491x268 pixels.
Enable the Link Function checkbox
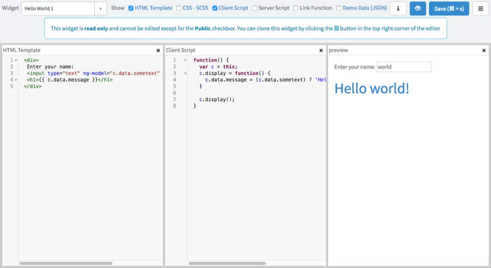coord(296,8)
